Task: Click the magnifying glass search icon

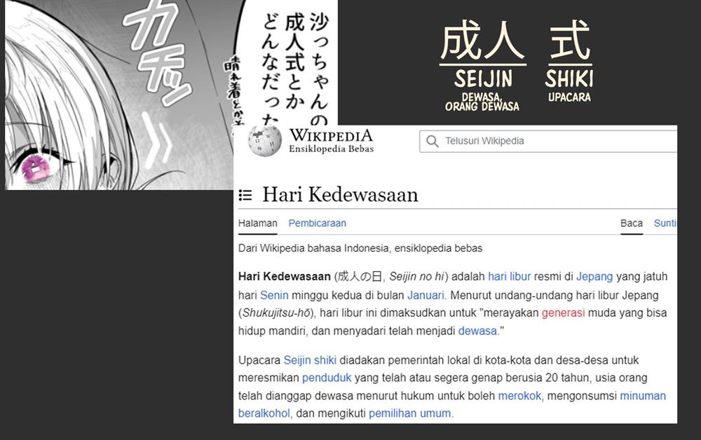Action: pos(432,142)
